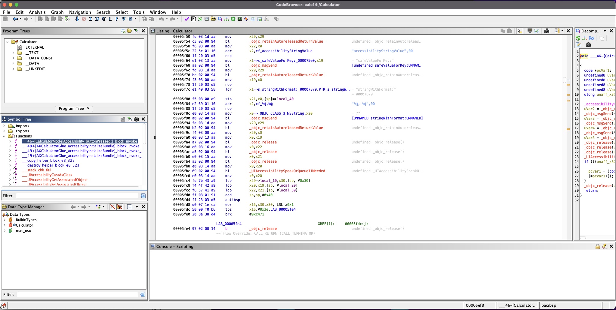Image resolution: width=616 pixels, height=310 pixels.
Task: Click Symbol Tree camera snapshot icon
Action: click(x=136, y=119)
